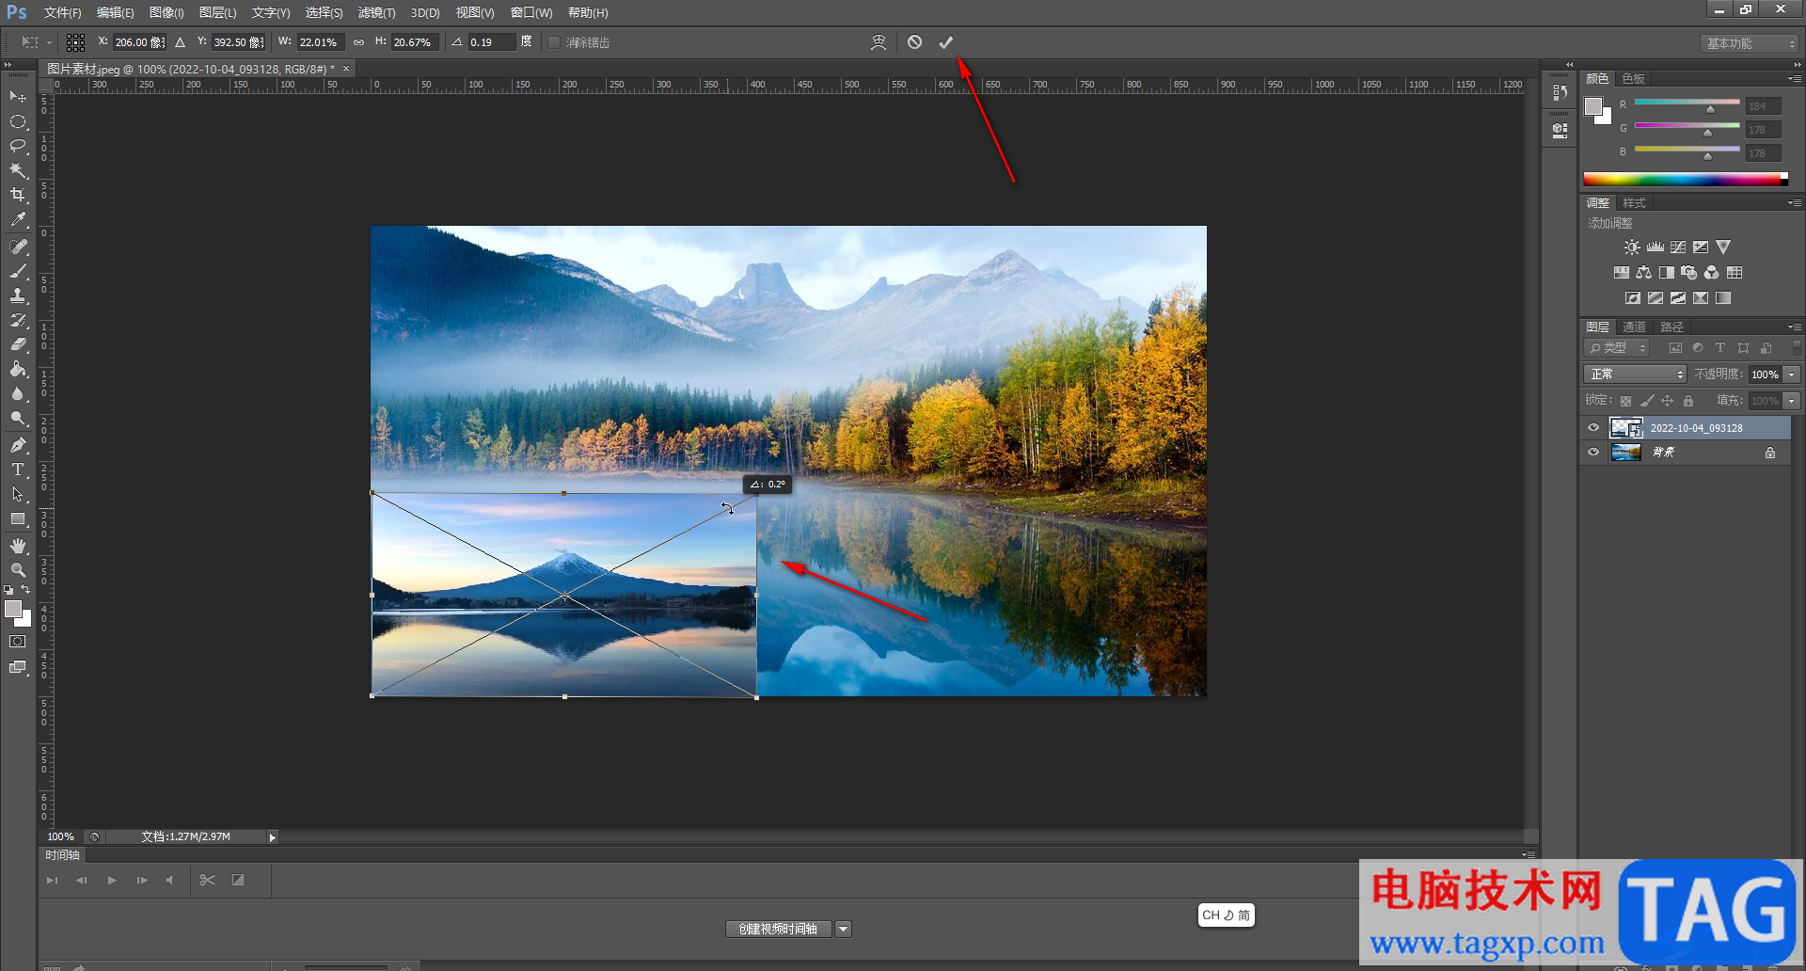Open the 类型 layer filter dropdown

click(x=1617, y=348)
